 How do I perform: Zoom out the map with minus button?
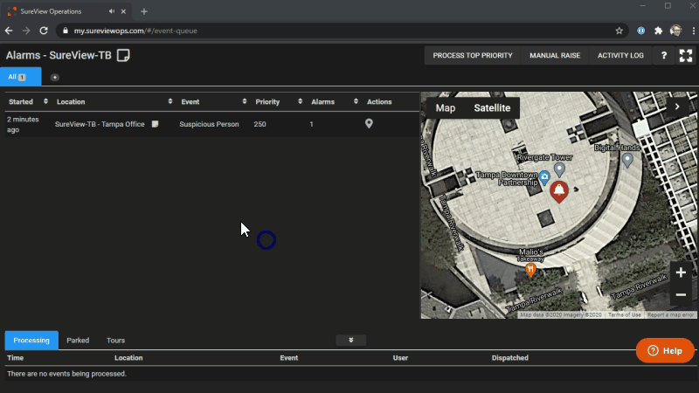[681, 294]
